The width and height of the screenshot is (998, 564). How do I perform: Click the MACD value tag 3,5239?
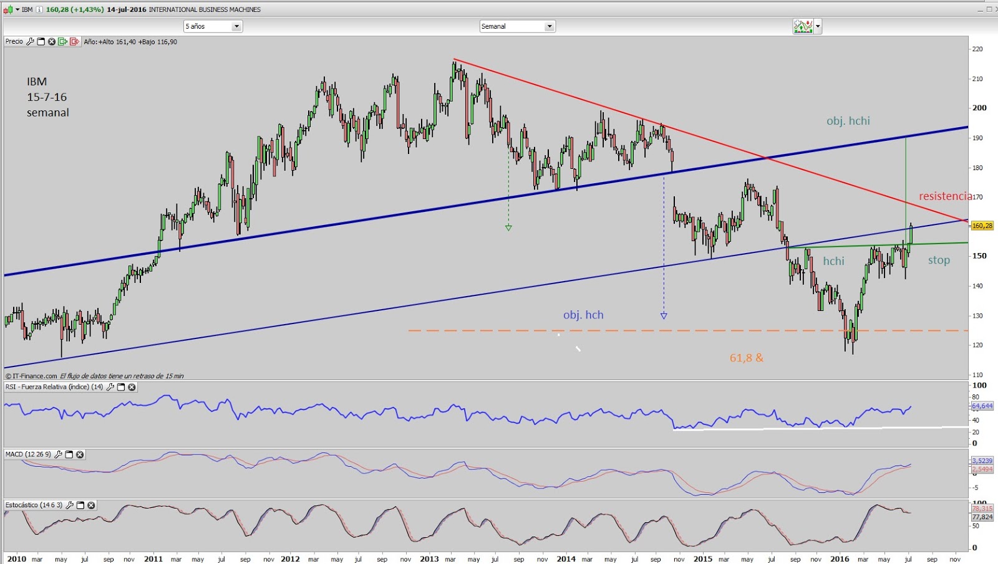[982, 461]
